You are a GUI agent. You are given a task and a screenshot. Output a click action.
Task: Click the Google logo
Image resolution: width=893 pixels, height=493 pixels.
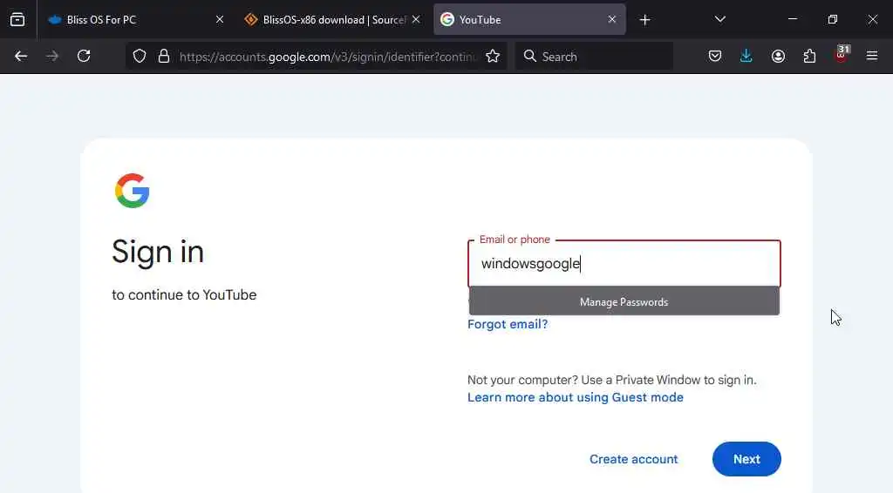point(133,191)
